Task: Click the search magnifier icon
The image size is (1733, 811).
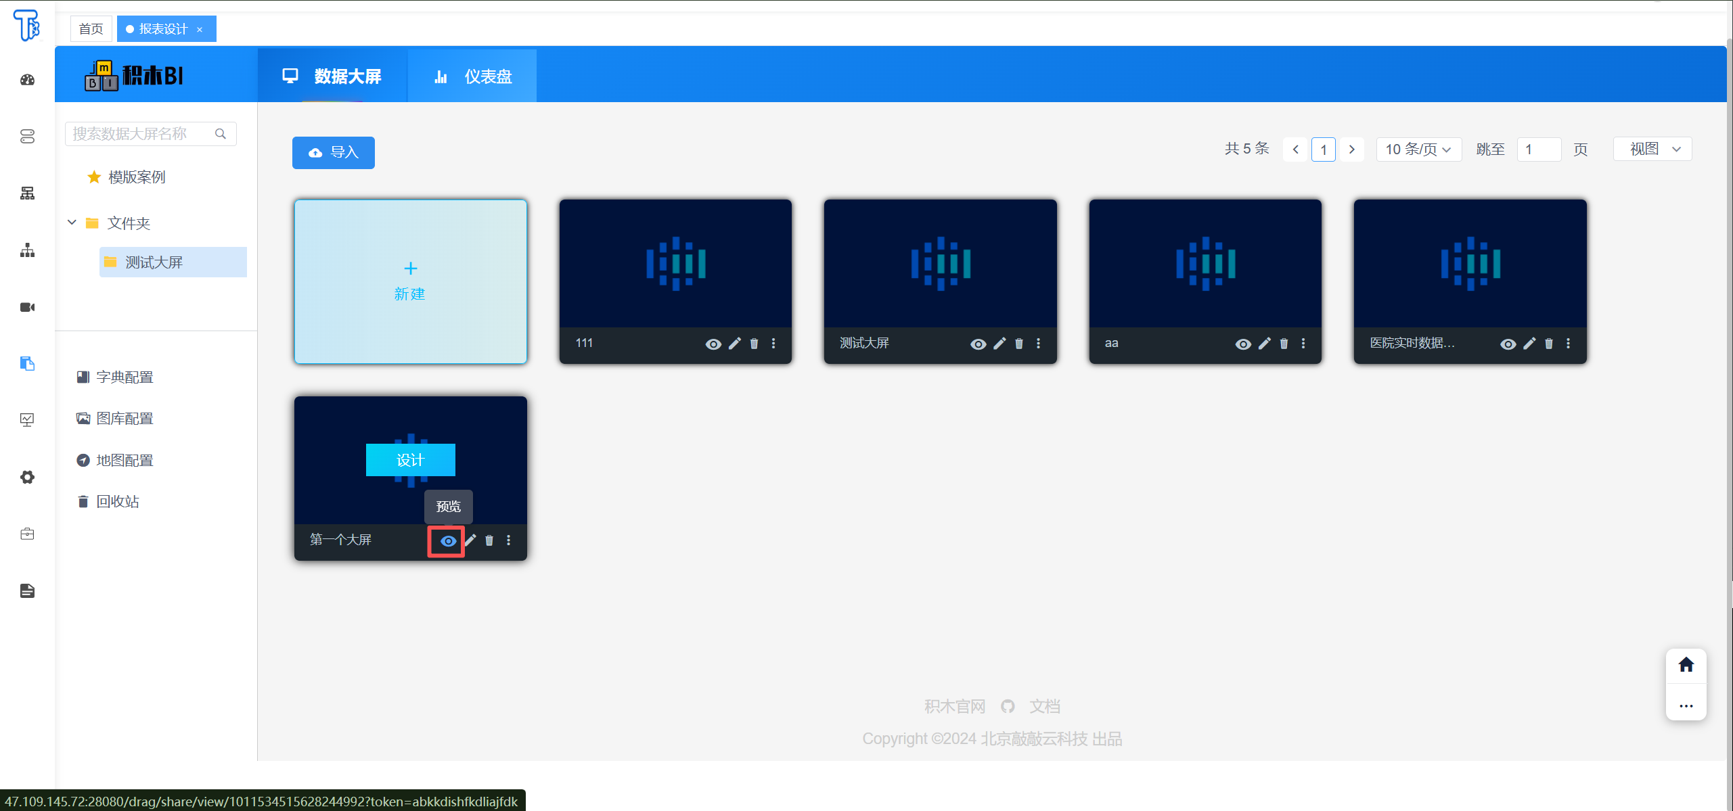Action: (221, 134)
